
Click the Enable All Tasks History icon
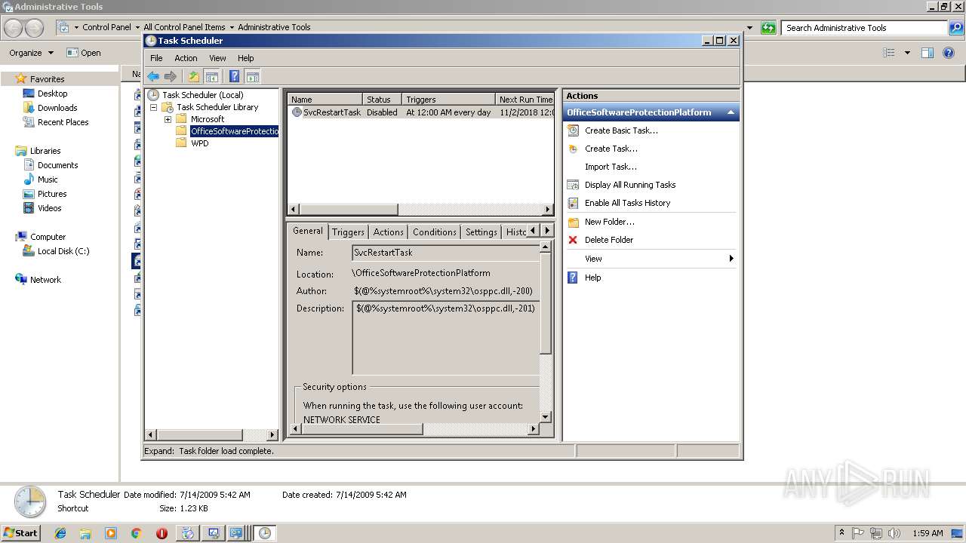pyautogui.click(x=573, y=203)
